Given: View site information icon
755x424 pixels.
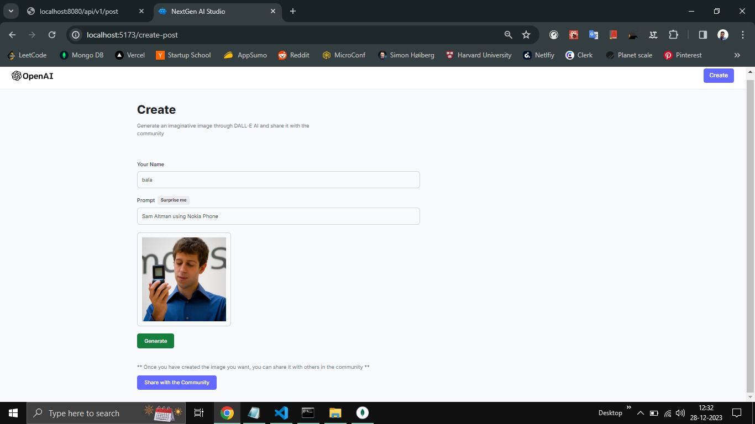Looking at the screenshot, I should (x=76, y=35).
